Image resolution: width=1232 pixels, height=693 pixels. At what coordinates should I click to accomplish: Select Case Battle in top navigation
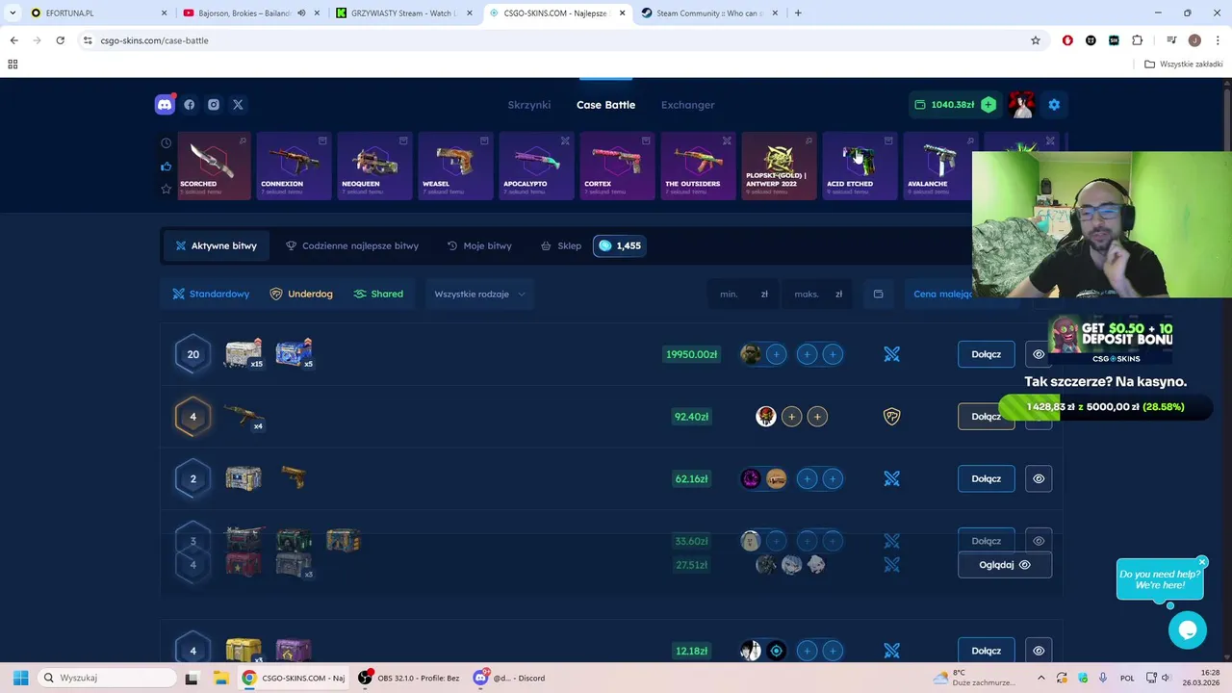click(x=605, y=105)
